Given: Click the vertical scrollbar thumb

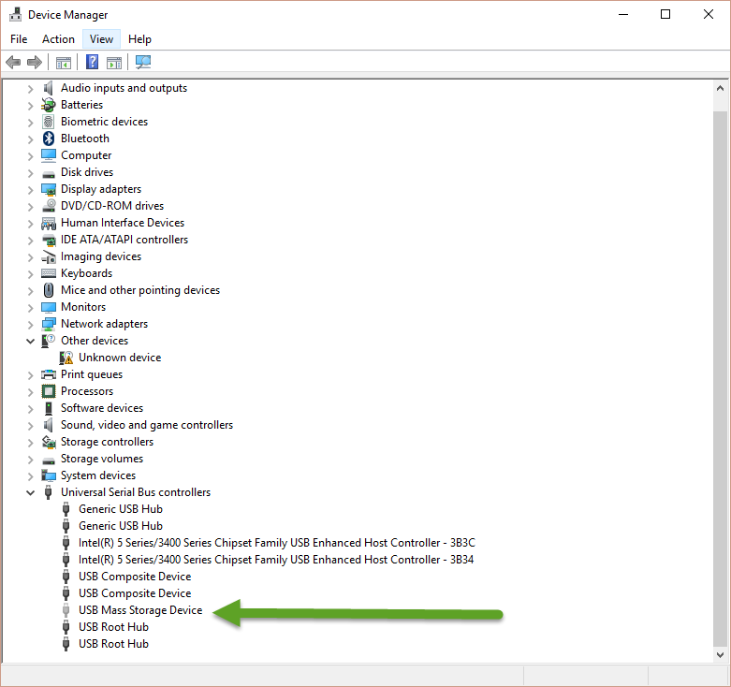Looking at the screenshot, I should tap(720, 379).
